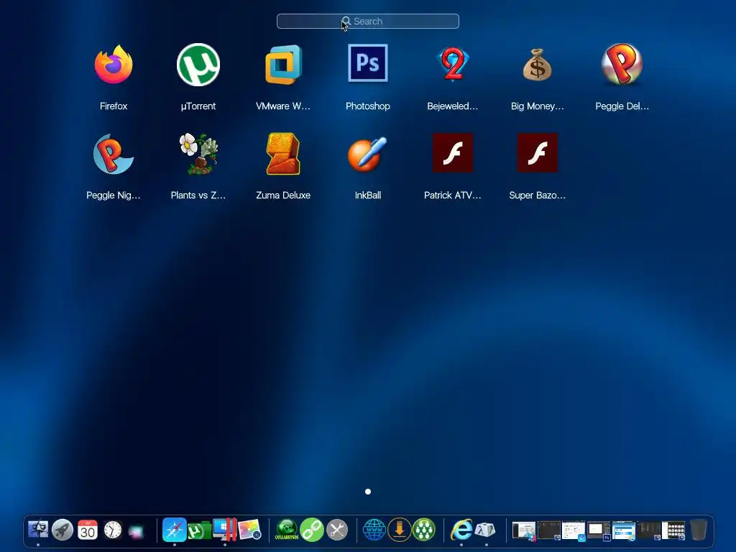This screenshot has height=552, width=736.
Task: Select the Photoshop window thumbnail in dock
Action: coord(599,530)
